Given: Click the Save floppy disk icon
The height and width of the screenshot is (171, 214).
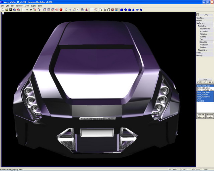Looking at the screenshot, I should pos(10,10).
